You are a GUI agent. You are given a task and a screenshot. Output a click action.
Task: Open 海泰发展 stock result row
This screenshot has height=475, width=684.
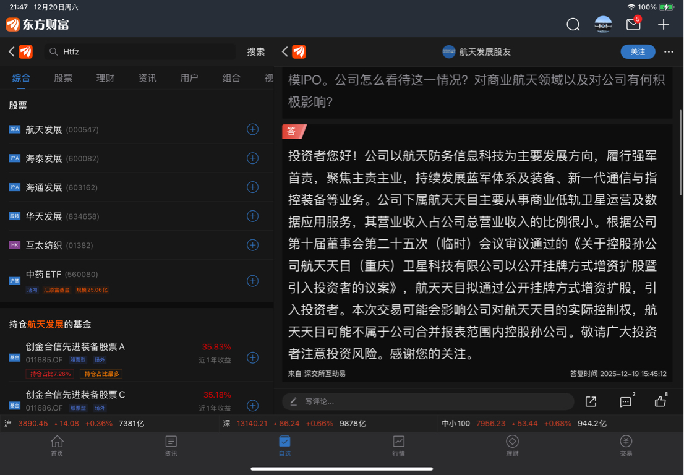click(137, 158)
